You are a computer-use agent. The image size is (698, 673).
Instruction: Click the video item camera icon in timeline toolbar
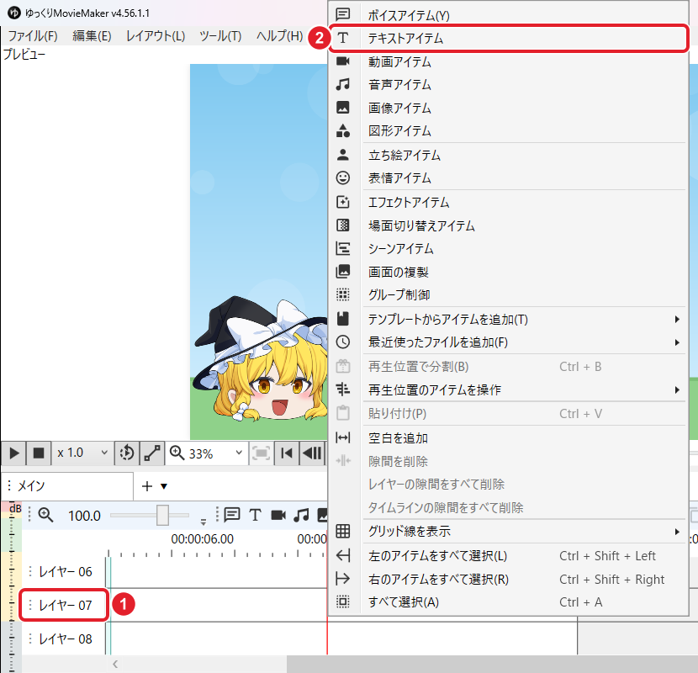(x=278, y=516)
